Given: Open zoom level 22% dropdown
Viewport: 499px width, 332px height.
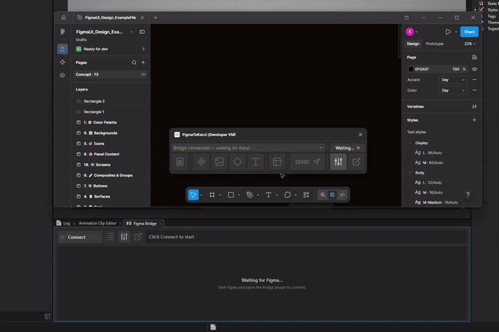Looking at the screenshot, I should (470, 44).
